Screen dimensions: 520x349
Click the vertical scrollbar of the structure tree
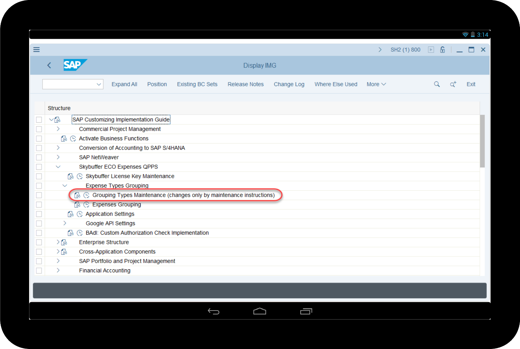click(482, 141)
